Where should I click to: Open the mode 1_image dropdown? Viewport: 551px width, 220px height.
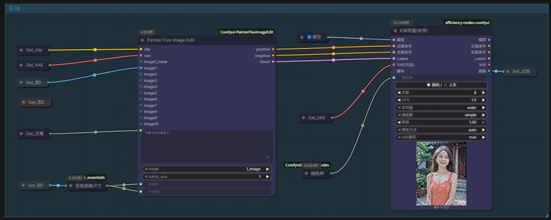coord(207,169)
